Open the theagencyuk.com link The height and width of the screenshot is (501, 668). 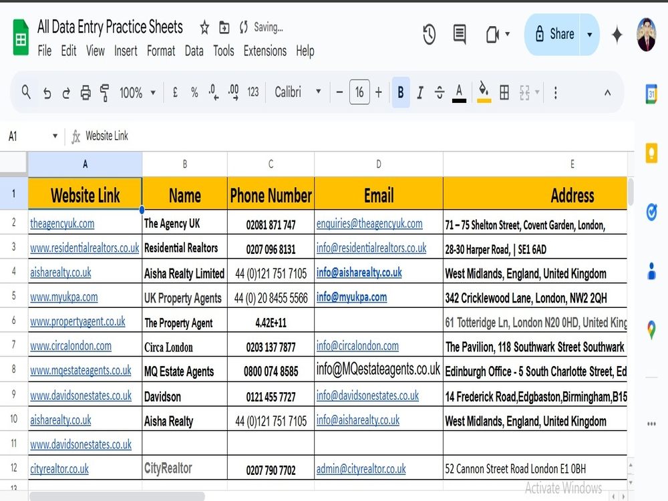click(x=62, y=223)
